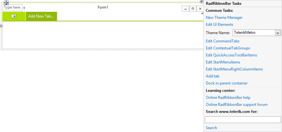
Task: Open the Theme Name dropdown
Action: [x=278, y=33]
